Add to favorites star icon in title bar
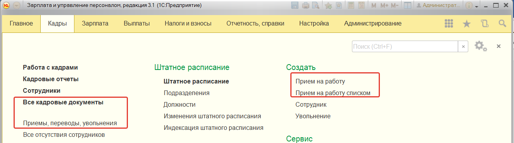514x143 pixels. tap(328, 5)
